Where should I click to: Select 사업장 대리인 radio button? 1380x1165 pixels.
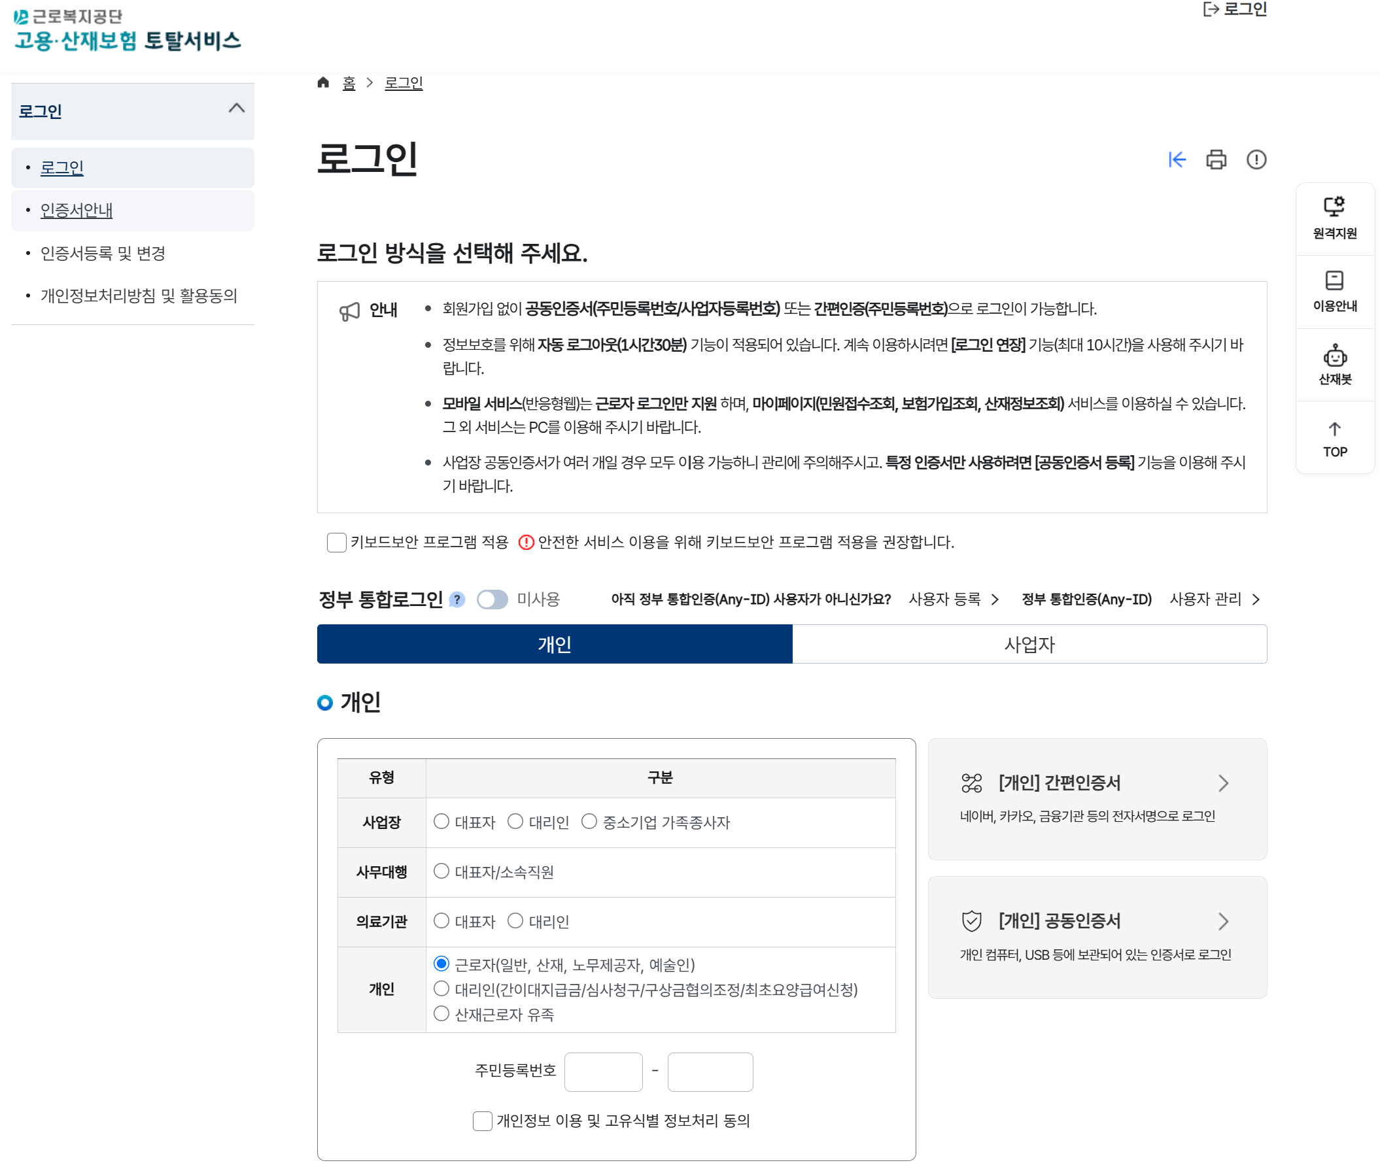click(515, 822)
